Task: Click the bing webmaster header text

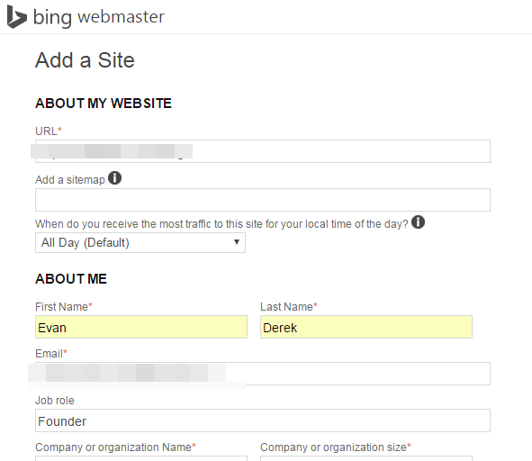Action: (x=99, y=17)
